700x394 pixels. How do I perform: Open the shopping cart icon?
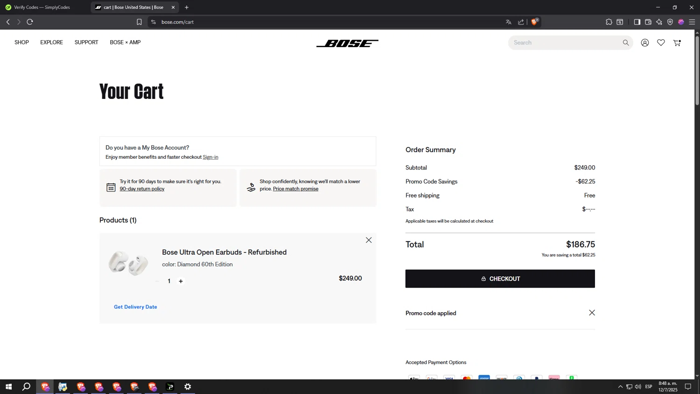[676, 42]
